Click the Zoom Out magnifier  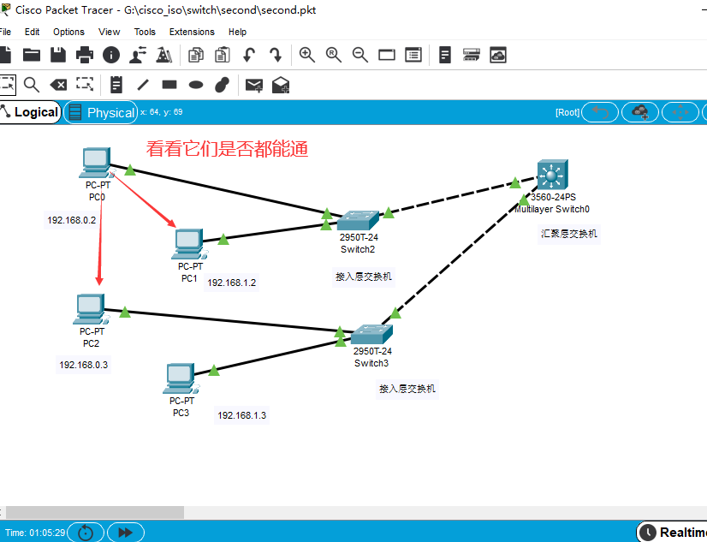[x=360, y=55]
